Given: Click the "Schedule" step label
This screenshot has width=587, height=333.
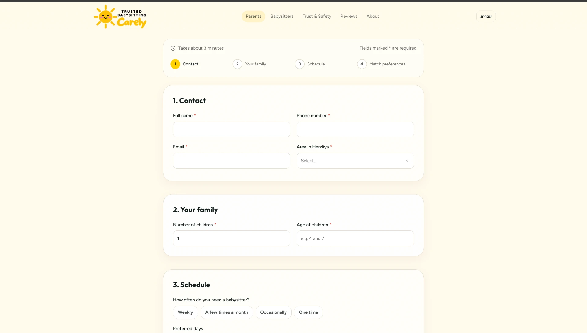Looking at the screenshot, I should click(x=316, y=64).
